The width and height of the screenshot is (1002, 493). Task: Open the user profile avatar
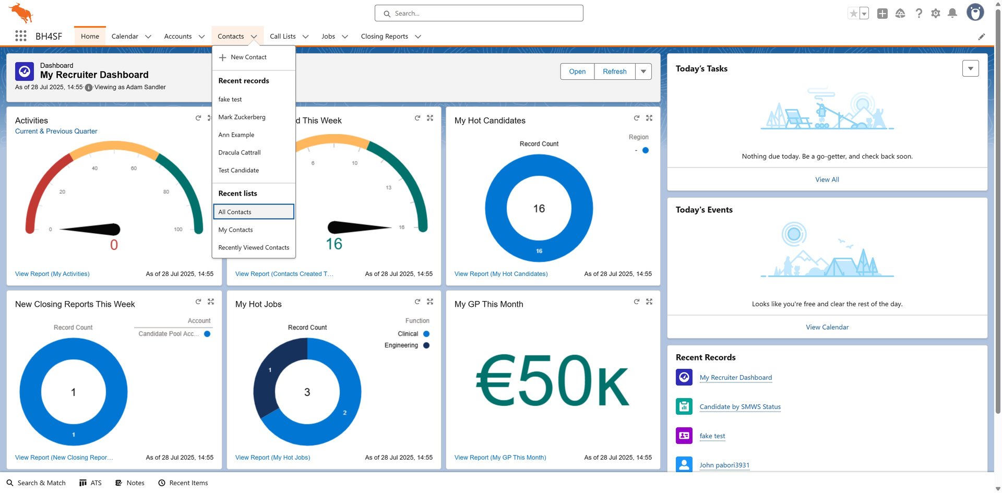coord(975,13)
